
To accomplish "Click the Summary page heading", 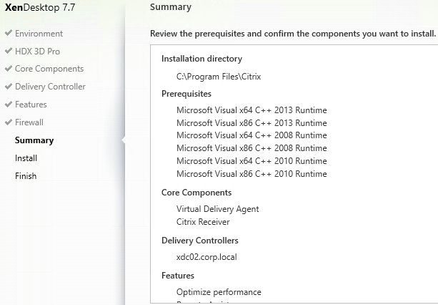I will [x=171, y=7].
